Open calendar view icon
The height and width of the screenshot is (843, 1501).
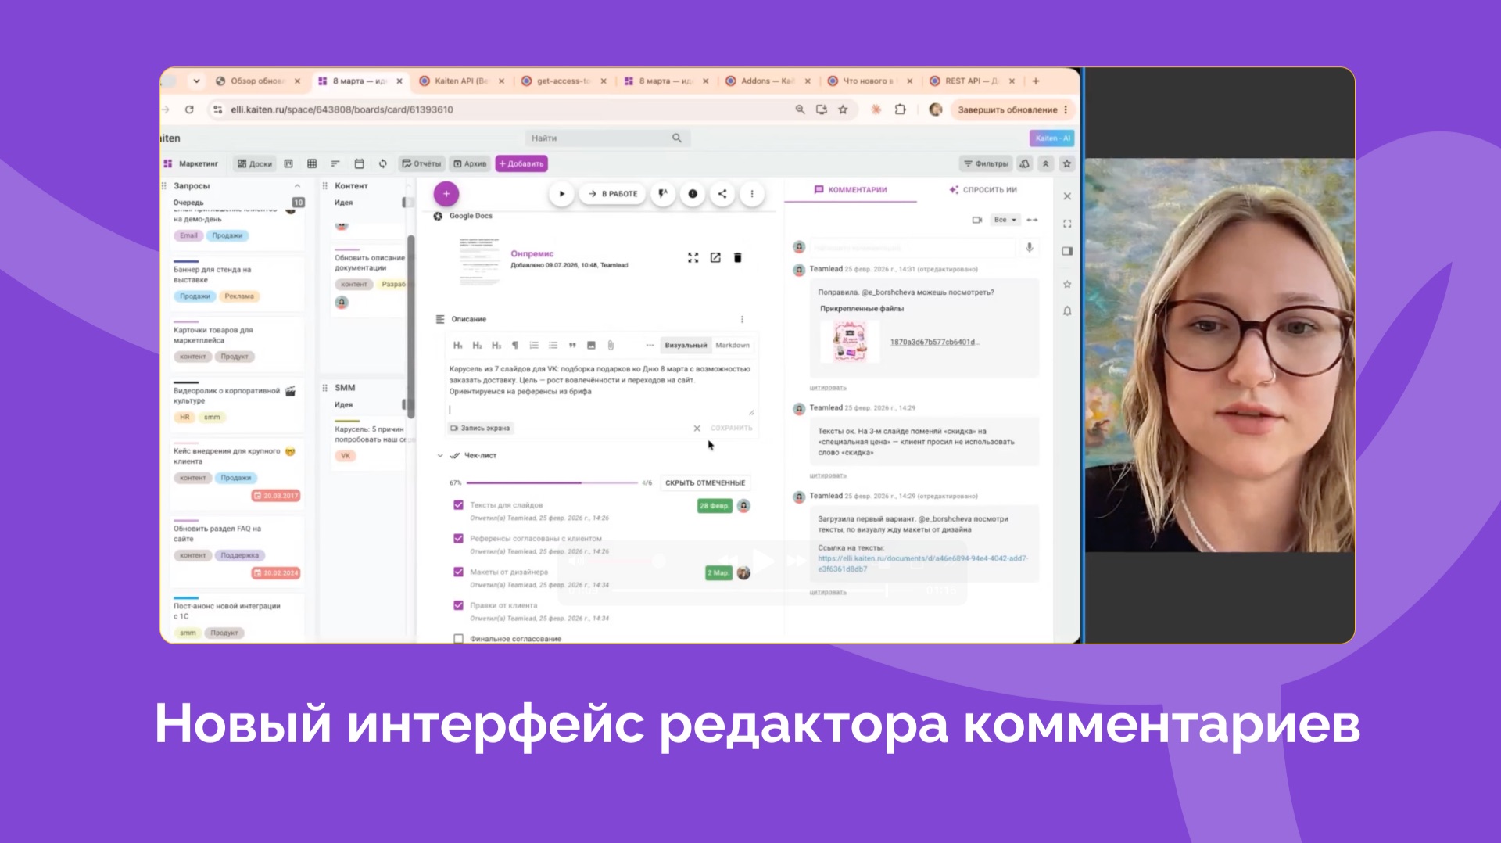click(x=360, y=163)
